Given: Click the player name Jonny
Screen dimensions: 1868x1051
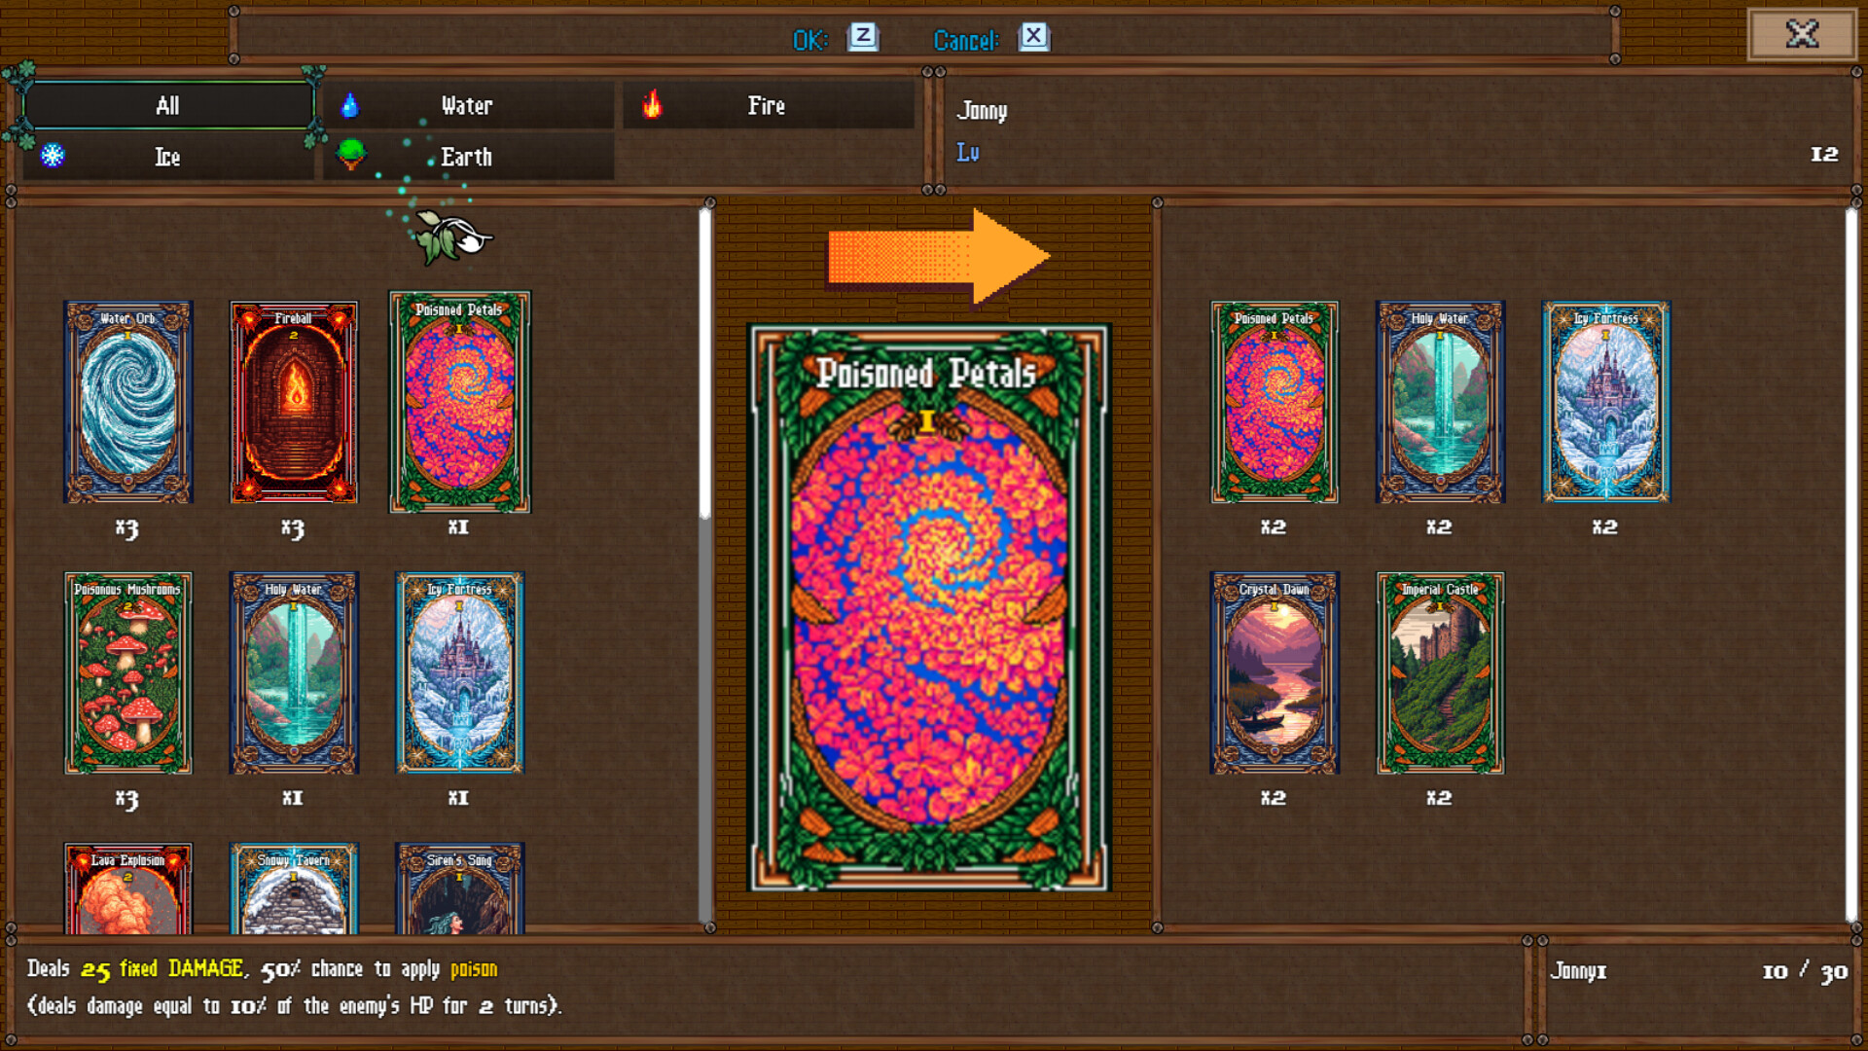Looking at the screenshot, I should coord(982,110).
